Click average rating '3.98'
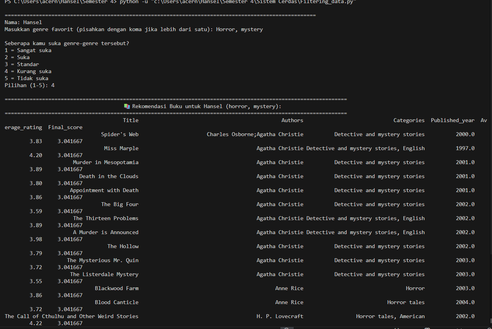Screen dimensions: 492x329 coord(36,239)
